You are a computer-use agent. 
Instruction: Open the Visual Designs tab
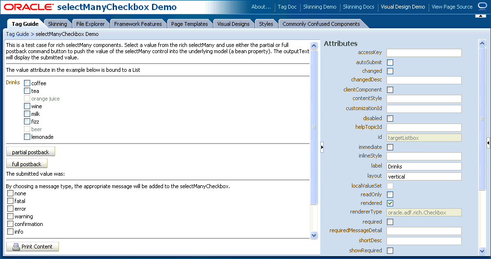pyautogui.click(x=234, y=24)
